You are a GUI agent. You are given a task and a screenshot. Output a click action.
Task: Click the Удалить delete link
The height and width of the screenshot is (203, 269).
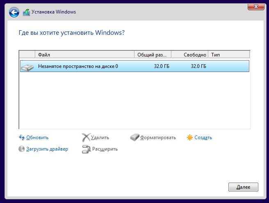(100, 138)
